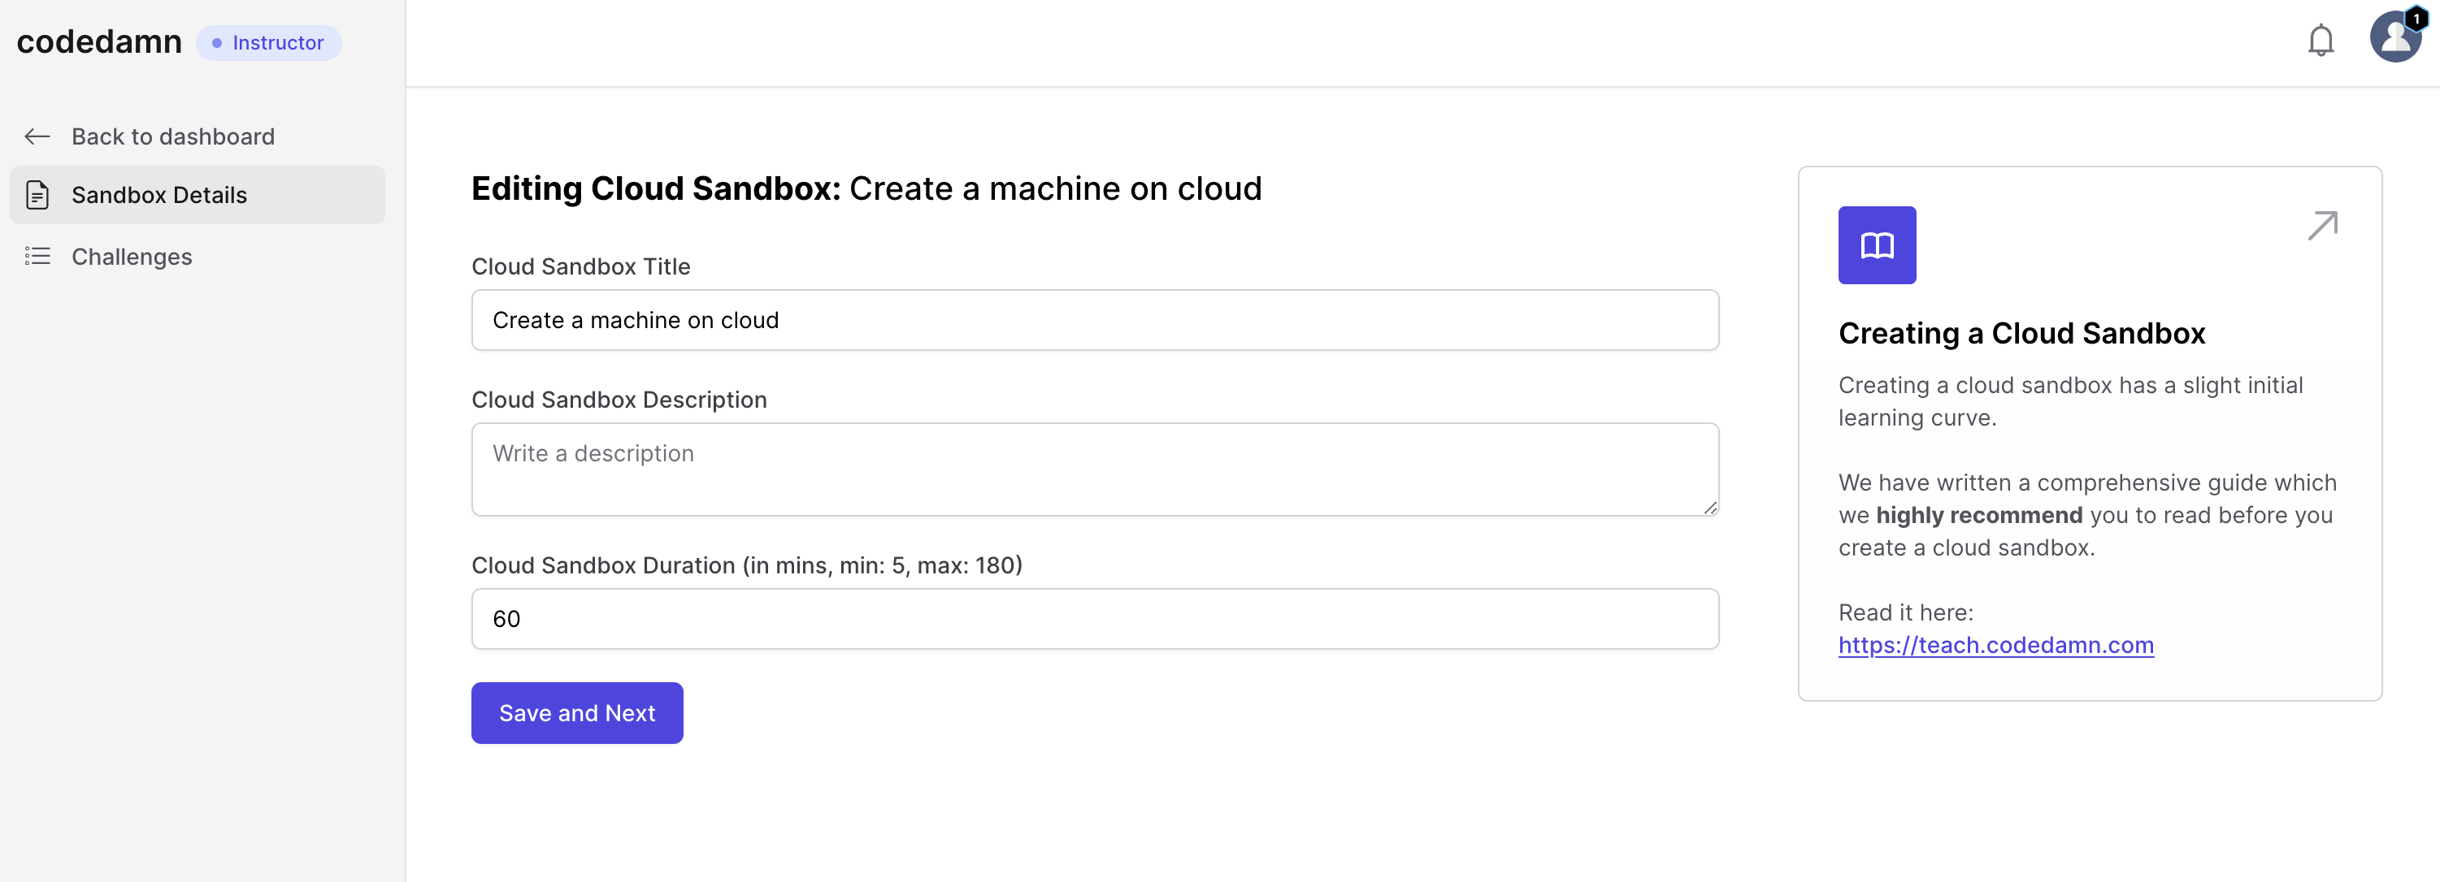Select Sandbox Details menu item
This screenshot has width=2440, height=882.
click(x=159, y=195)
